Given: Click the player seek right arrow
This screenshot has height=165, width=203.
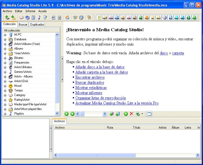Looking at the screenshot, I should 105,114.
